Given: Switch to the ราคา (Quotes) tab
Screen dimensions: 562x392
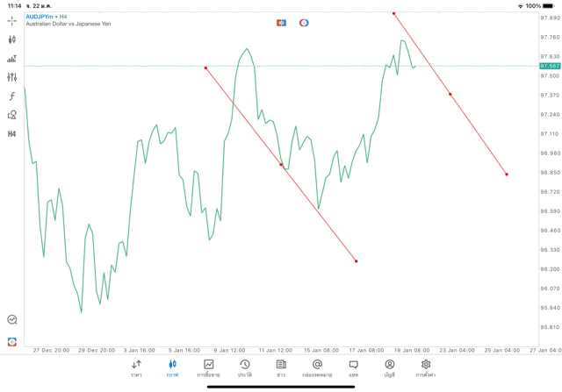Looking at the screenshot, I should (136, 368).
